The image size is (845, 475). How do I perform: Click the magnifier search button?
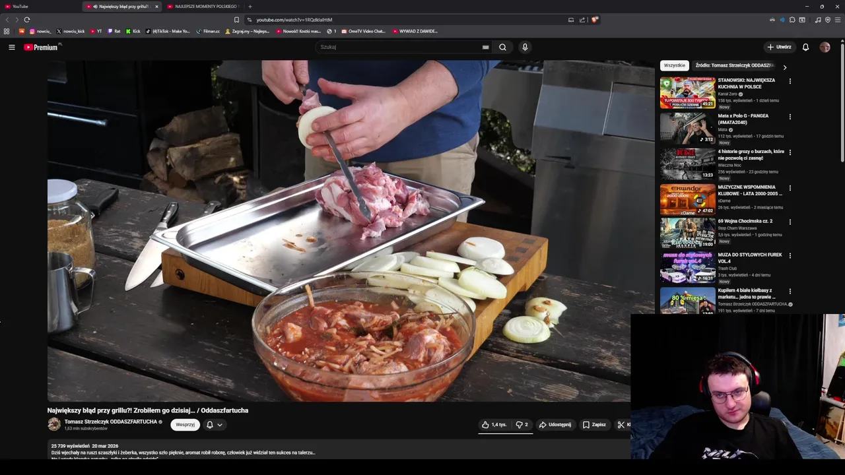pyautogui.click(x=502, y=47)
